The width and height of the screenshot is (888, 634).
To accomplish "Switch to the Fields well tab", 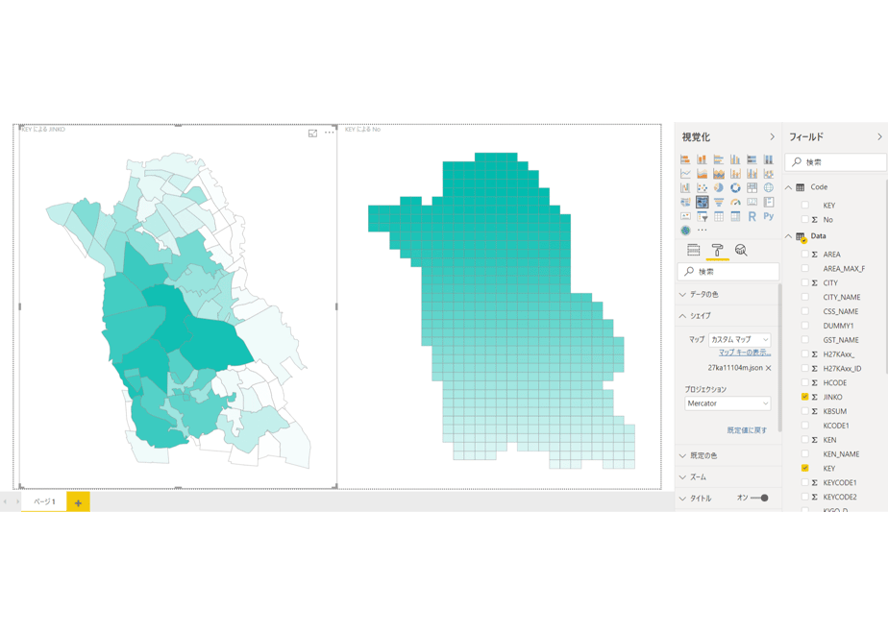I will pyautogui.click(x=693, y=250).
